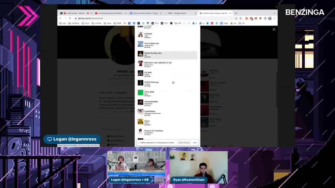
Task: Click the GOOD Morning cover thumbnail
Action: pos(141,83)
